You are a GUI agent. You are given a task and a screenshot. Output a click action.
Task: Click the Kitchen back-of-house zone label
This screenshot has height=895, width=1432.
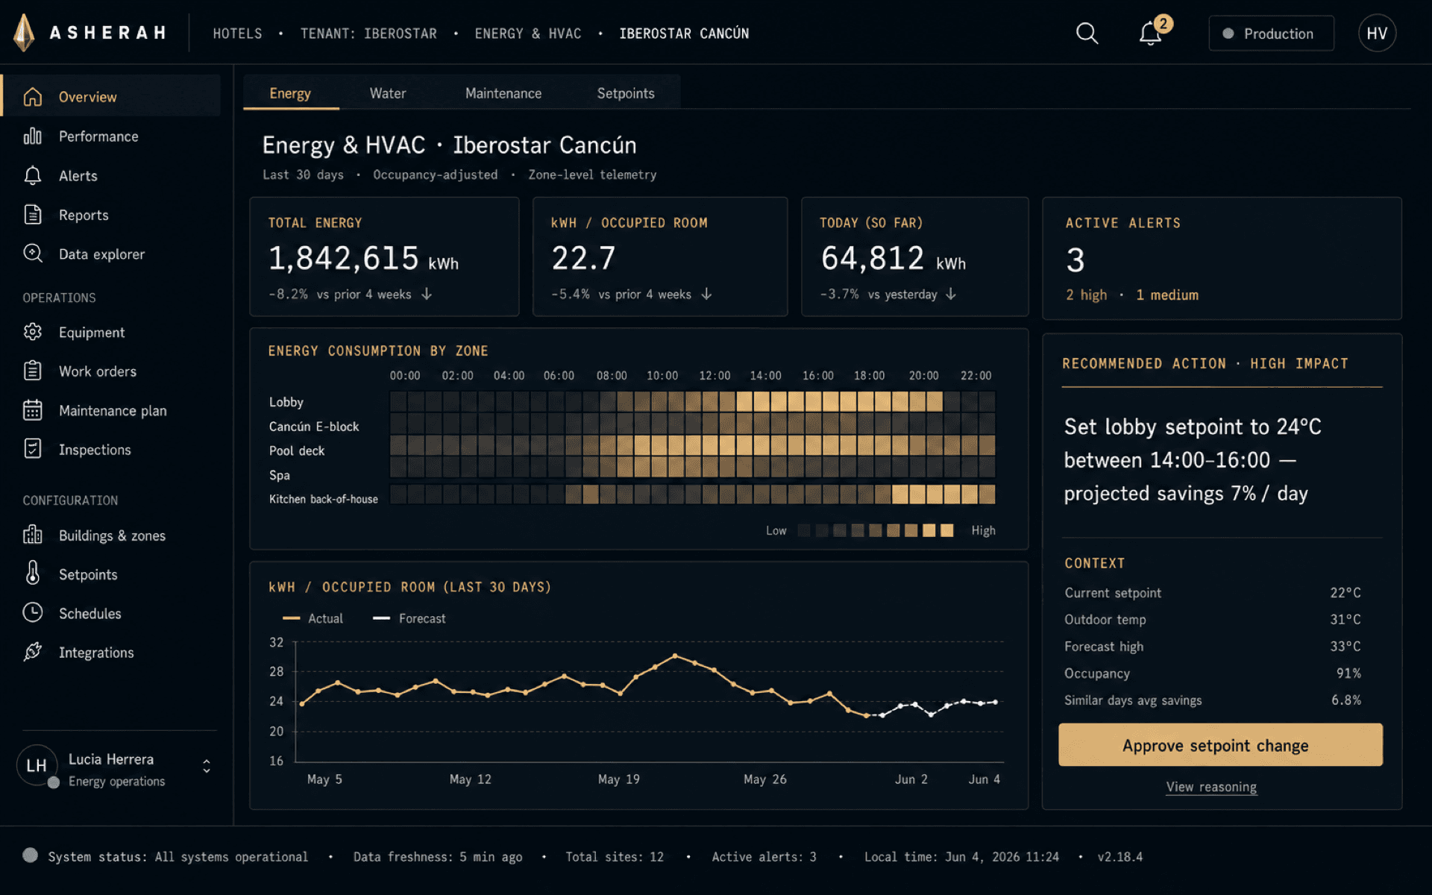(324, 499)
